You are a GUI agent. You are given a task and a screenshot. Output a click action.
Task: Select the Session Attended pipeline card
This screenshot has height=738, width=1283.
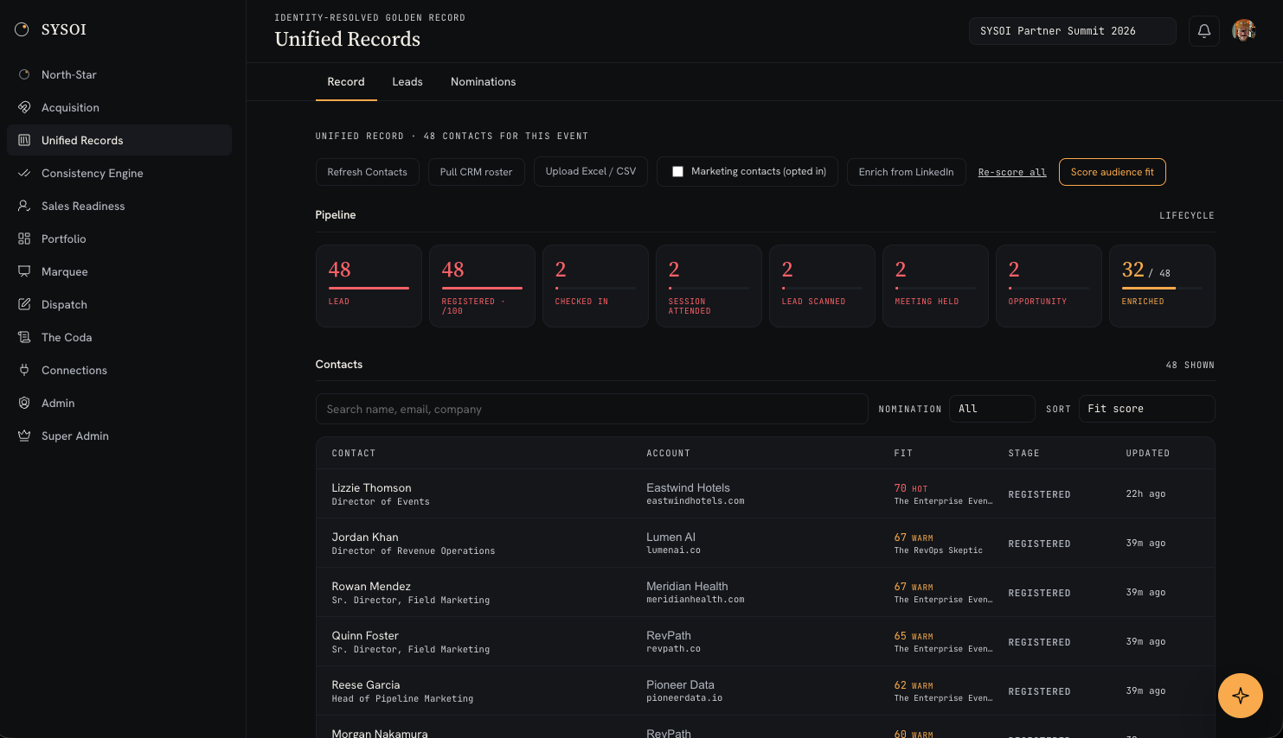pyautogui.click(x=709, y=286)
